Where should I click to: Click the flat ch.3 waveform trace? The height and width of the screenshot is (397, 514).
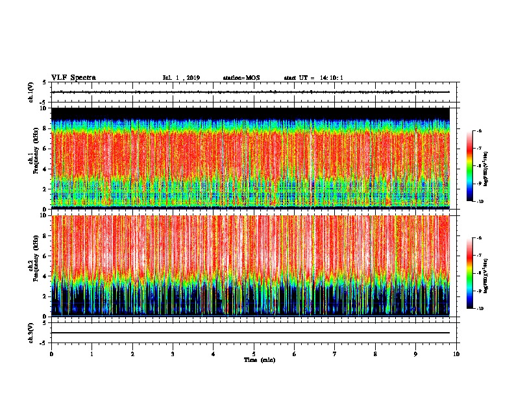point(251,333)
